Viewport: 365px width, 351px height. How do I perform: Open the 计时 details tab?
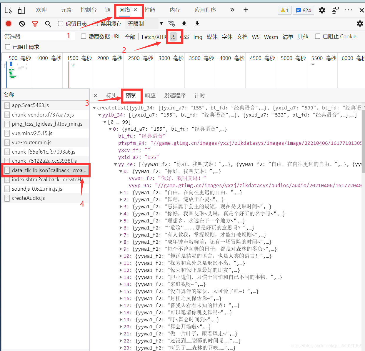[x=199, y=96]
